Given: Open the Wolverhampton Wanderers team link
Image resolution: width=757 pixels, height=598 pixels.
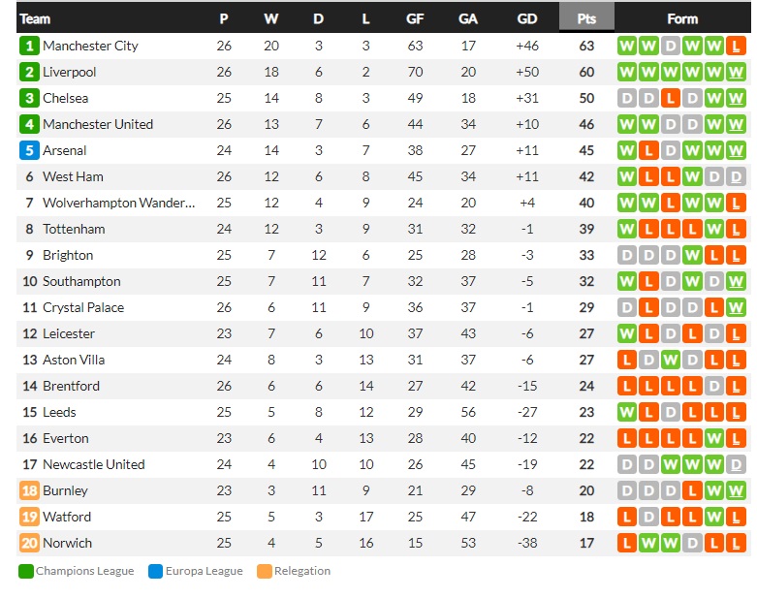Looking at the screenshot, I should [x=119, y=204].
